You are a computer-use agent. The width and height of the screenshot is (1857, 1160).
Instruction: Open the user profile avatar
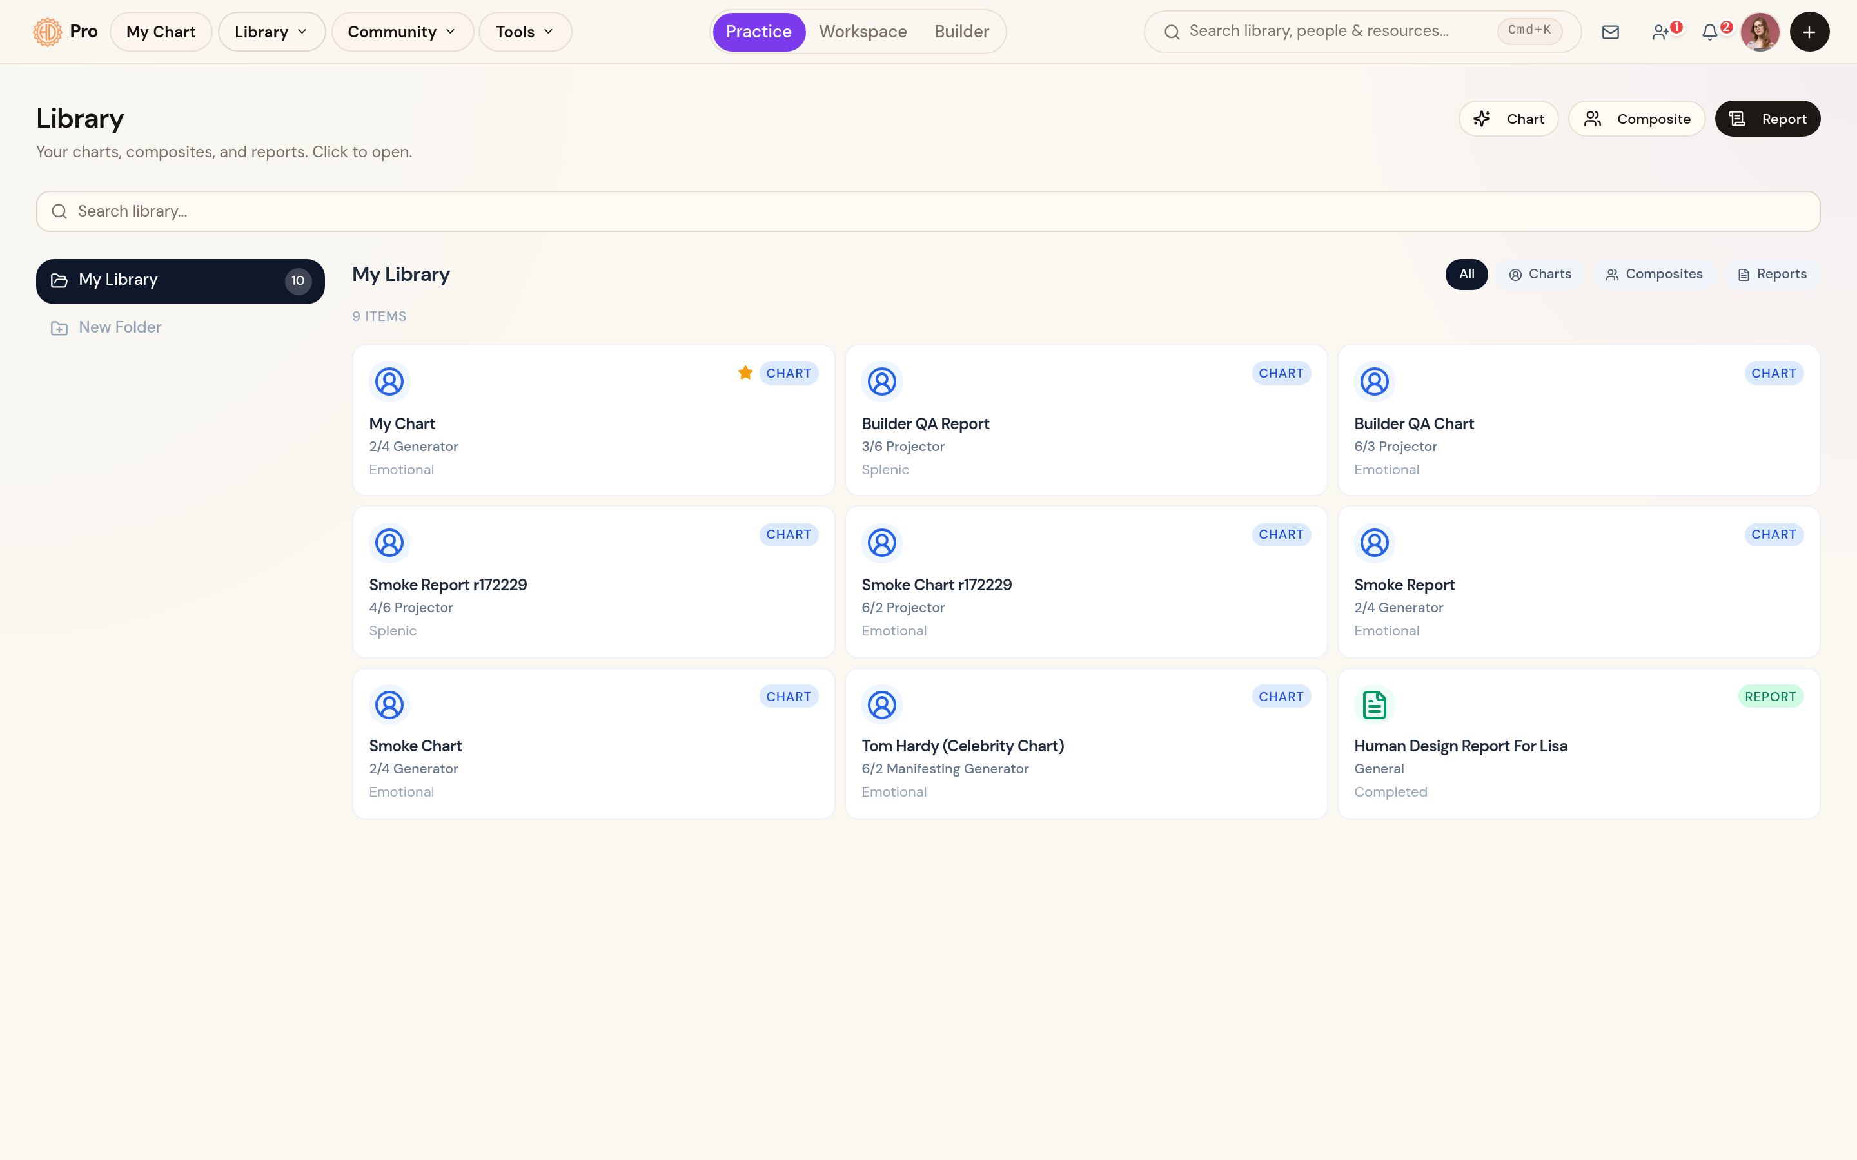point(1760,32)
